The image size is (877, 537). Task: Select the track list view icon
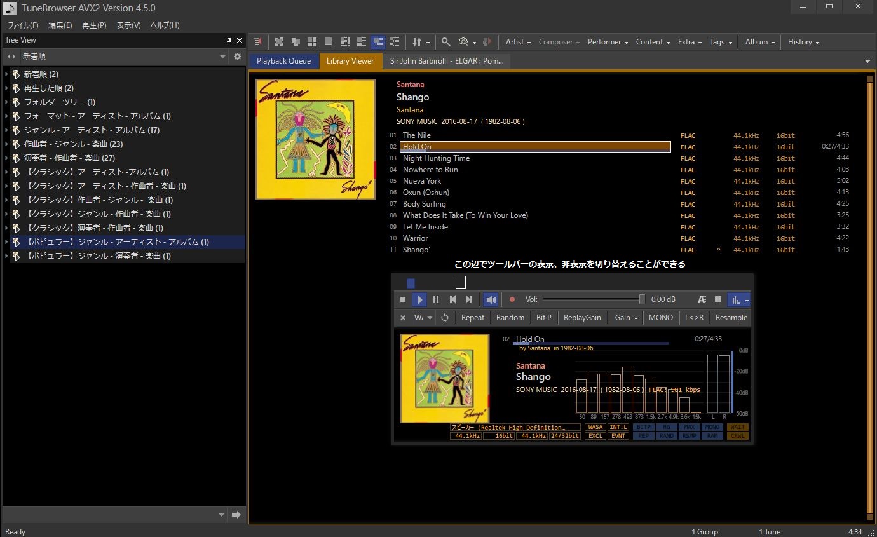[x=395, y=42]
